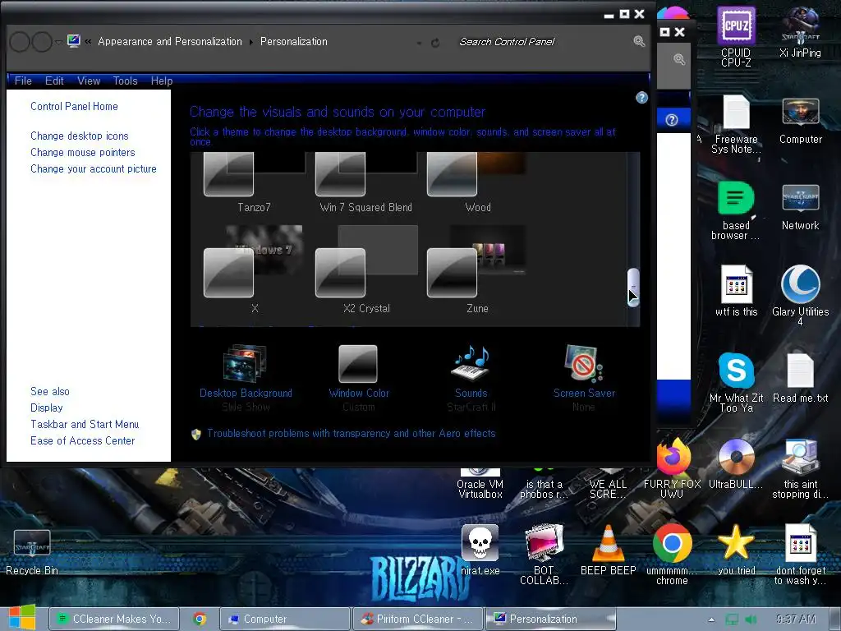Viewport: 841px width, 631px height.
Task: Click the Chrome taskbar button
Action: click(200, 619)
